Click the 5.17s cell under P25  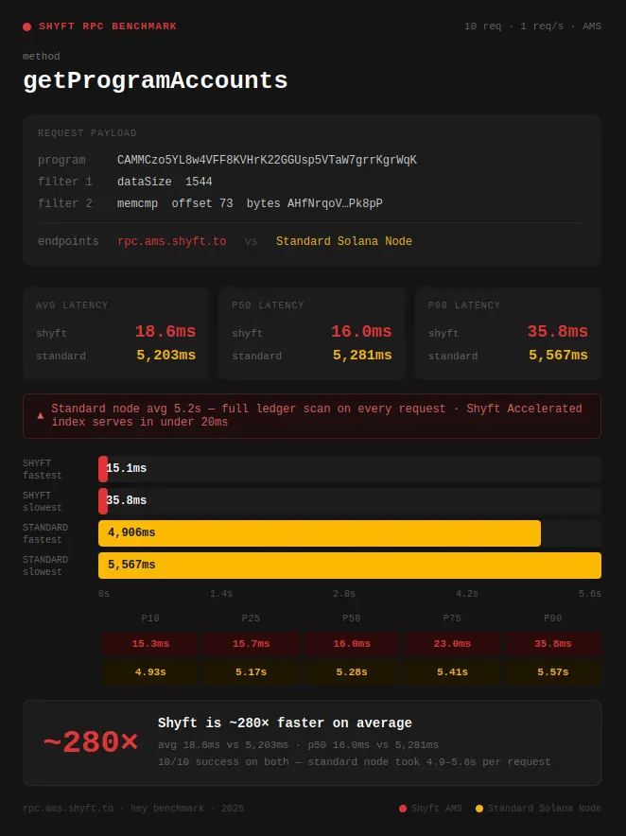[x=252, y=672]
